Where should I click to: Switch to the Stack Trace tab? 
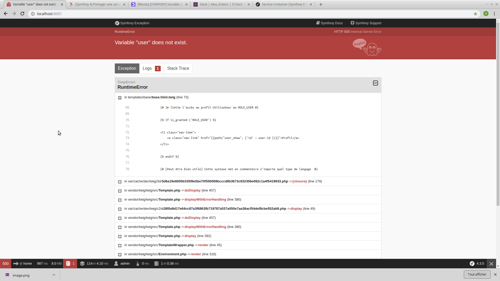click(178, 68)
